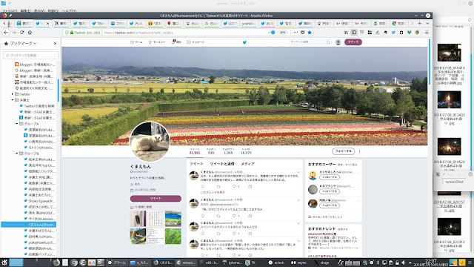Close the bookmarks sidebar panel
474x267 pixels.
[x=55, y=44]
